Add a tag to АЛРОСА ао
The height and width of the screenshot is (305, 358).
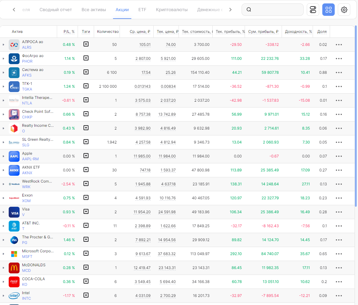tap(86, 44)
